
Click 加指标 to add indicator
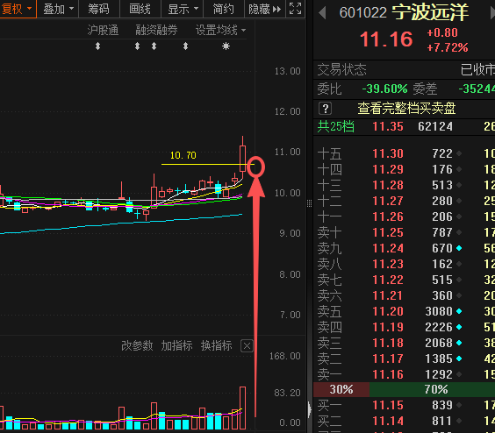[x=176, y=346]
